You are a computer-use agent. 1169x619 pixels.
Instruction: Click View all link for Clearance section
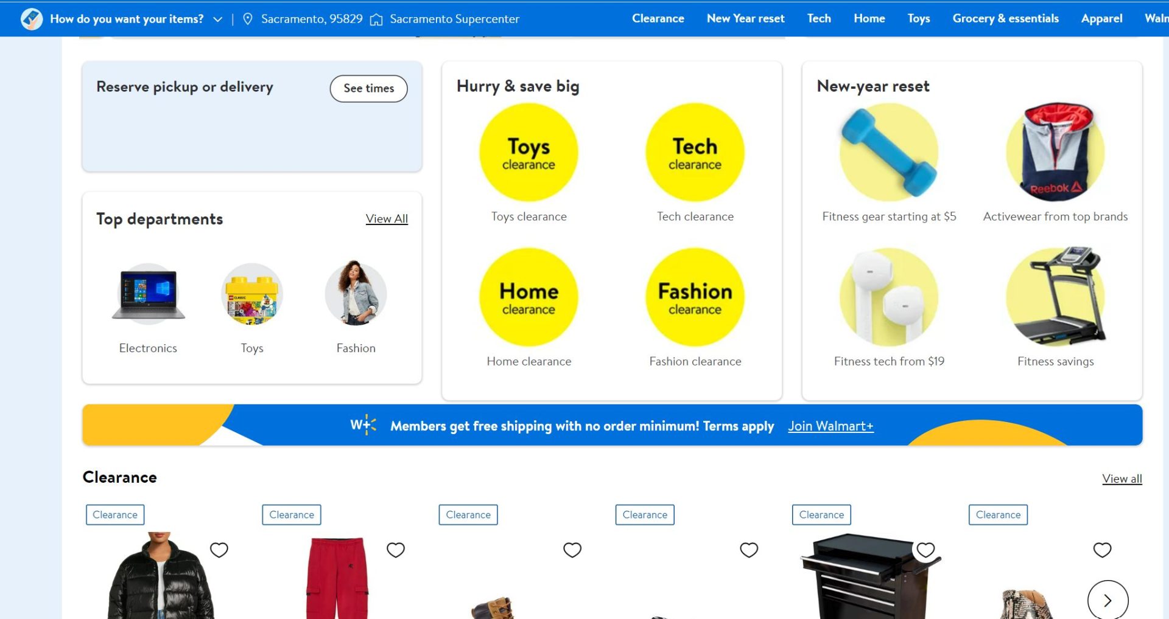pyautogui.click(x=1122, y=479)
